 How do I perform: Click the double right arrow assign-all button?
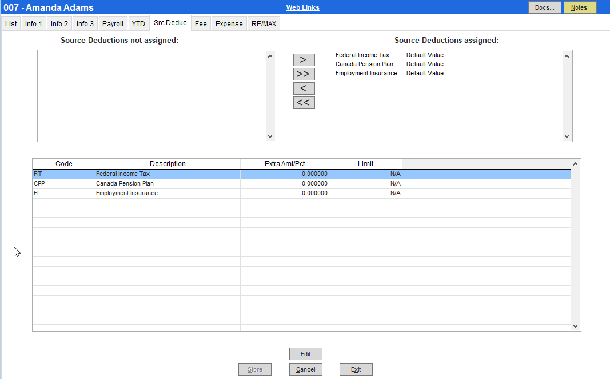coord(304,74)
